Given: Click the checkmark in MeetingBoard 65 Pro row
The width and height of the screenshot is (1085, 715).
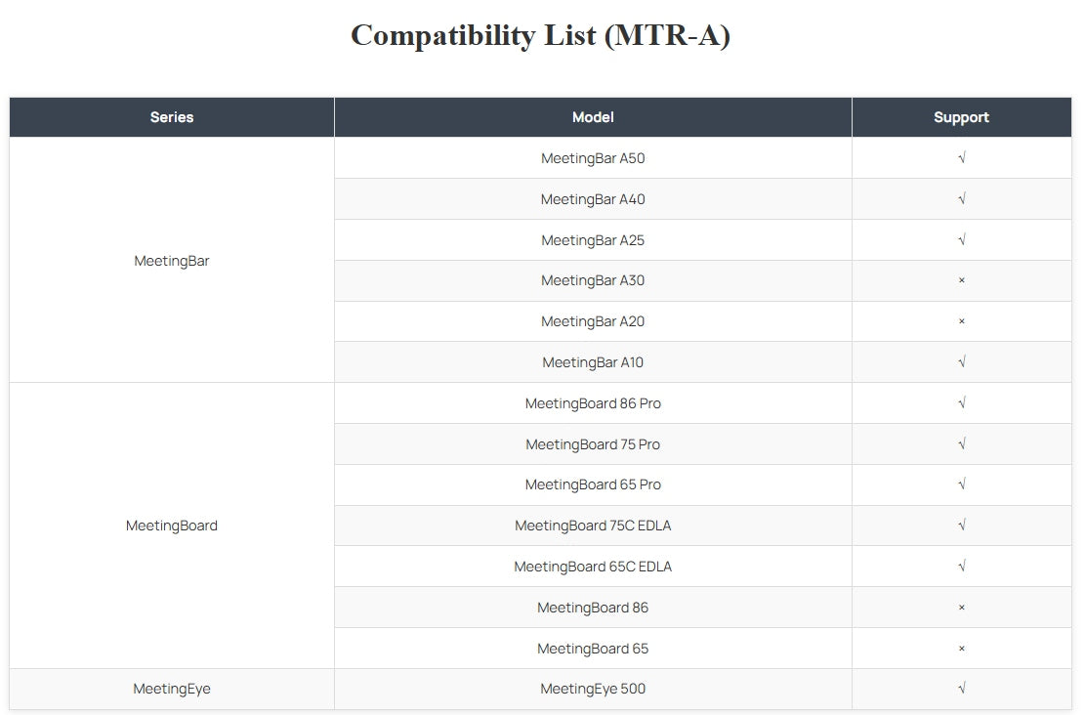Looking at the screenshot, I should 962,484.
